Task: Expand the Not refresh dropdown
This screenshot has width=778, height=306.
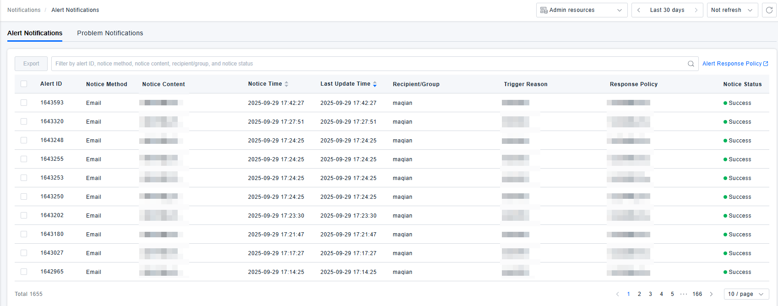Action: point(732,10)
